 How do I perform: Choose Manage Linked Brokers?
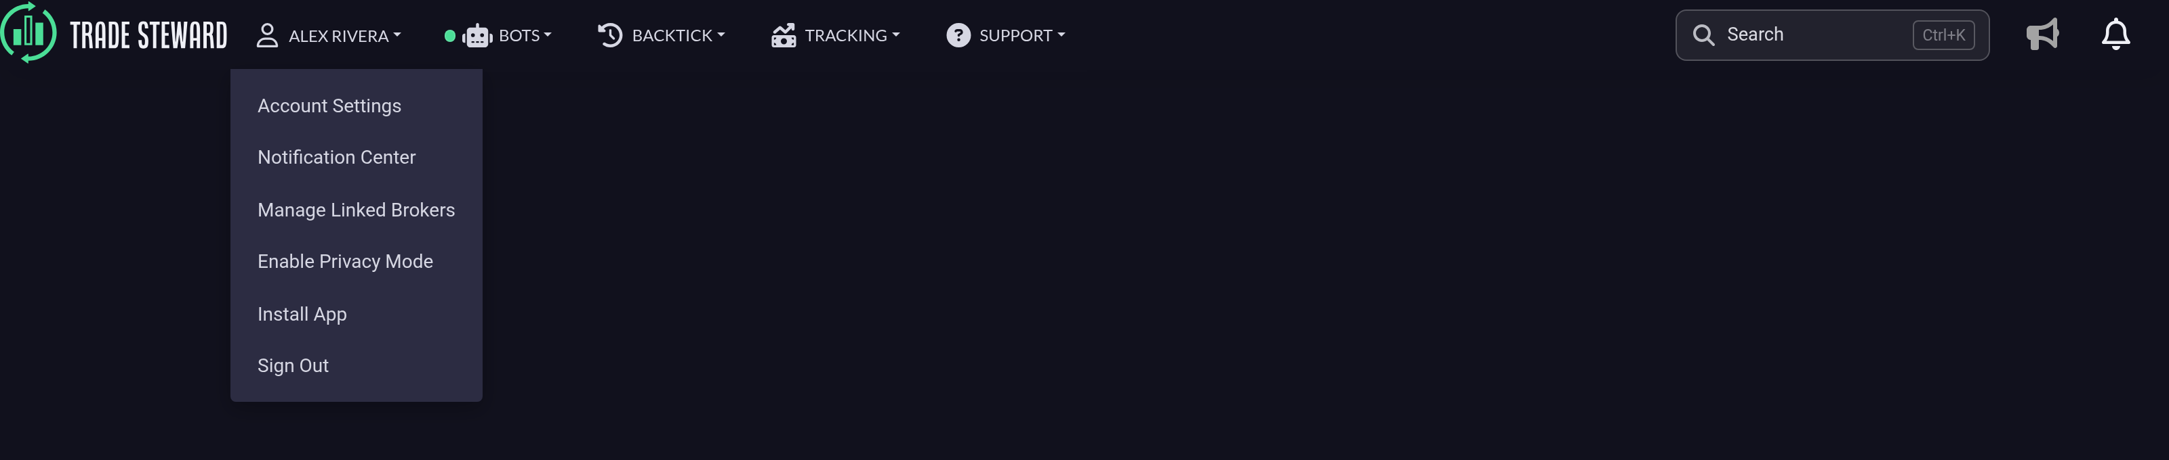[x=356, y=210]
